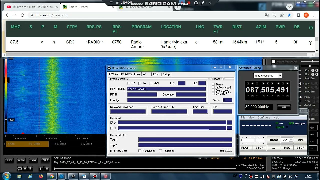This screenshot has width=320, height=180.
Task: Bookmark the page with the star icon
Action: 289,15
